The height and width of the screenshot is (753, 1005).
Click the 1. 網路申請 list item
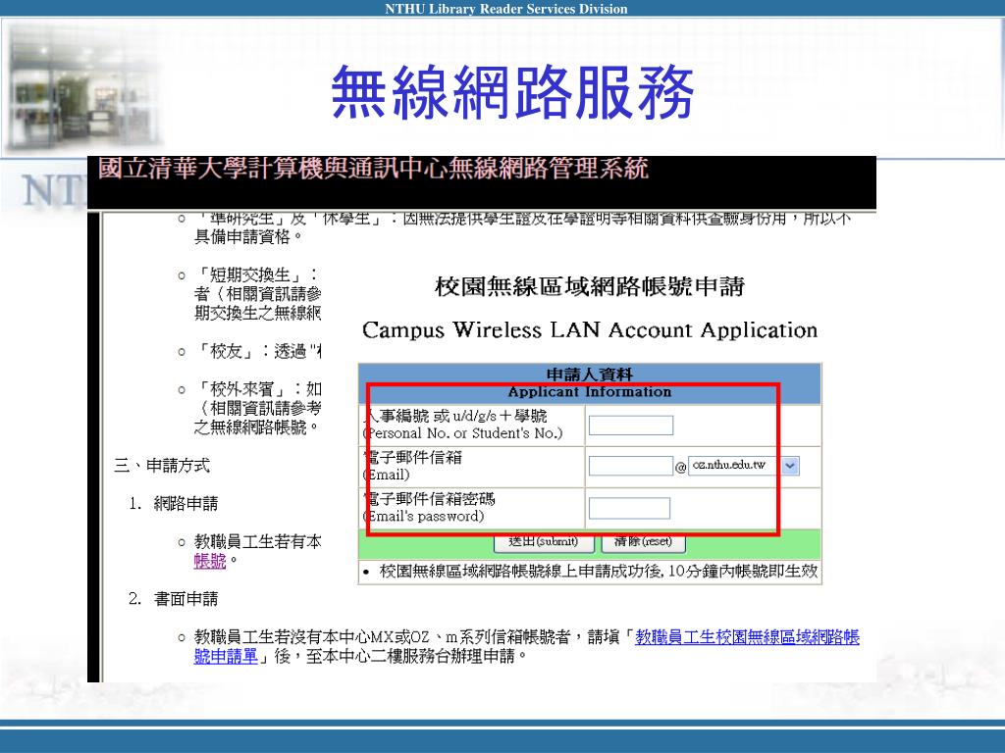(173, 504)
